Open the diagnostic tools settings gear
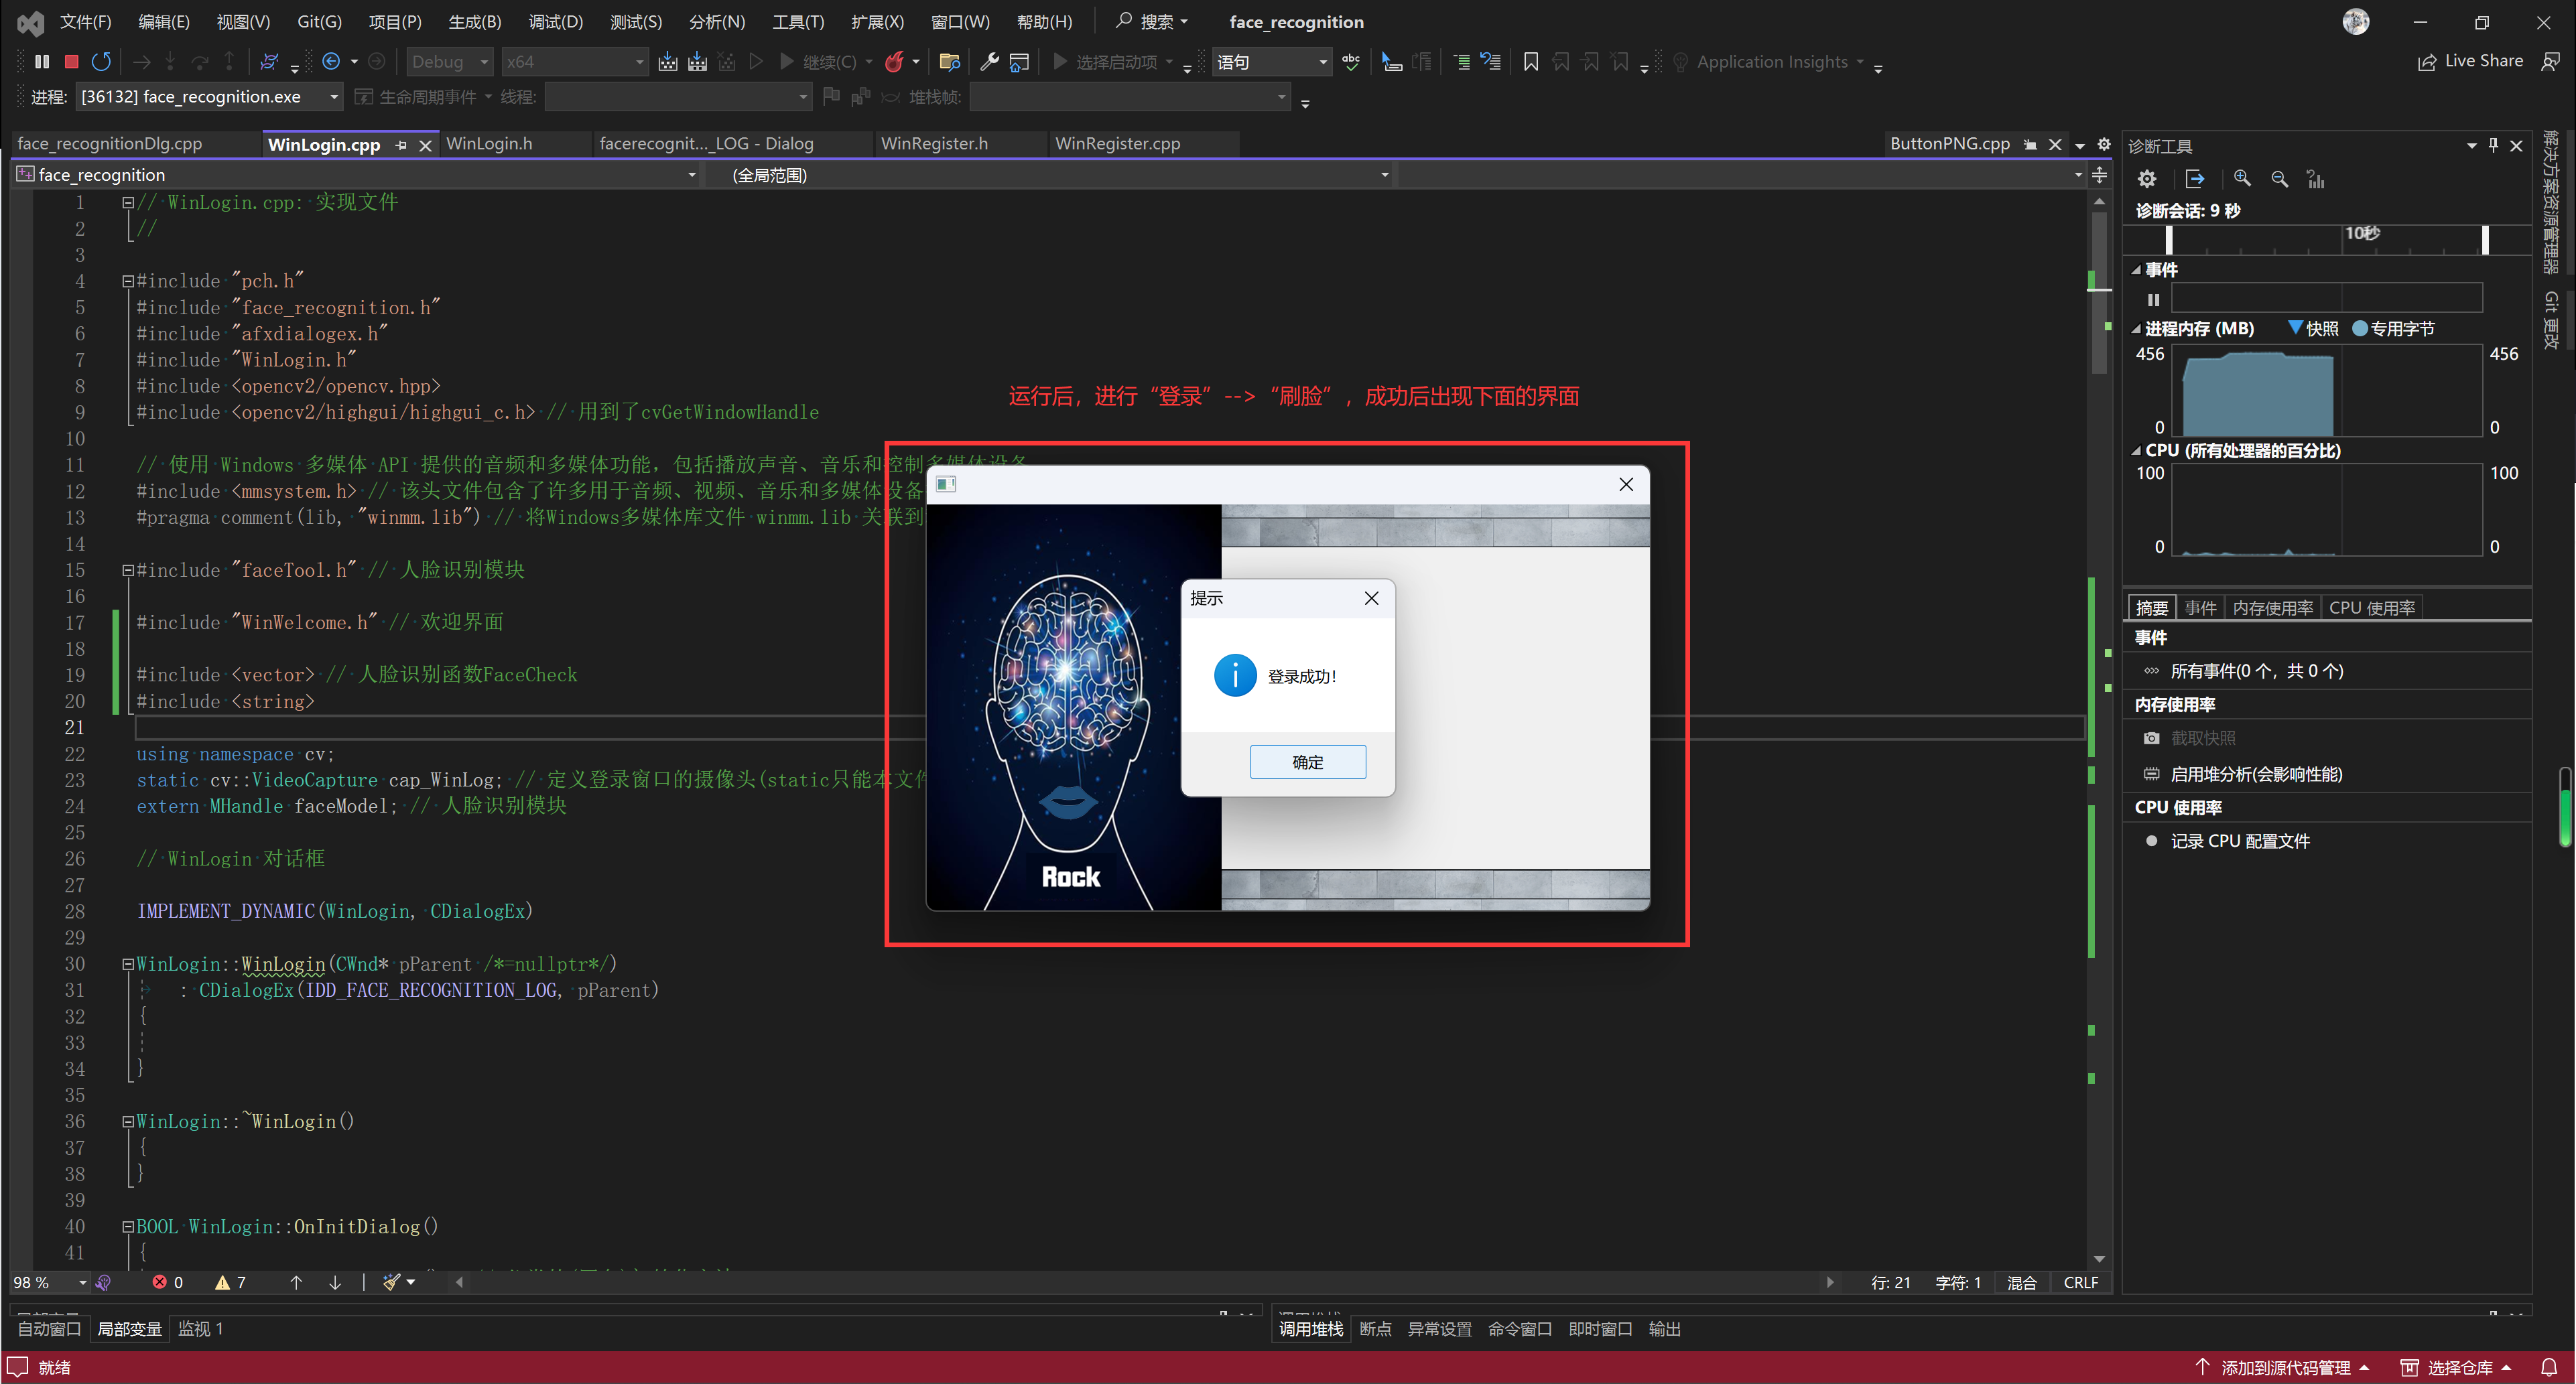Screen dimensions: 2576x1384 [2146, 179]
